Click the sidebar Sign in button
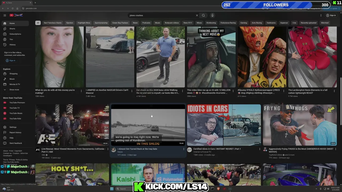The height and width of the screenshot is (192, 342). pos(11,61)
